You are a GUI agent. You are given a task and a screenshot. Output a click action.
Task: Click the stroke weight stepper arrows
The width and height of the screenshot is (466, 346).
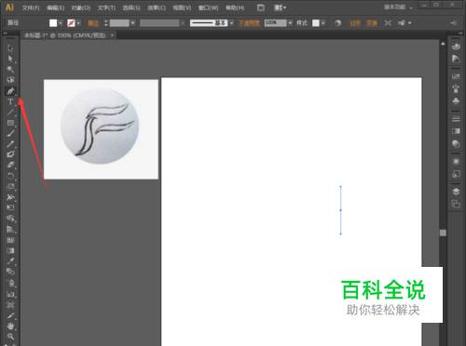click(x=105, y=23)
